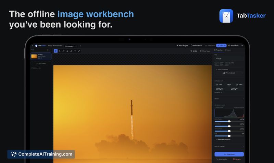Flip image vertically with Flip V
Image resolution: width=274 pixels, height=163 pixels.
(234, 89)
